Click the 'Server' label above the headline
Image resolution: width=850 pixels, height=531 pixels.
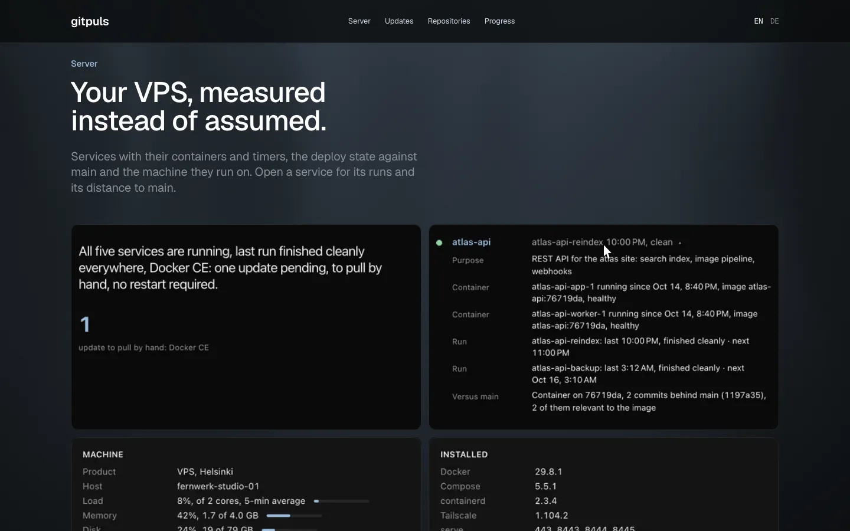point(84,64)
